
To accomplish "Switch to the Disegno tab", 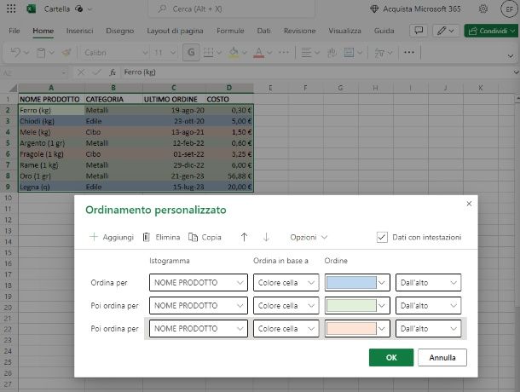I will pos(119,31).
